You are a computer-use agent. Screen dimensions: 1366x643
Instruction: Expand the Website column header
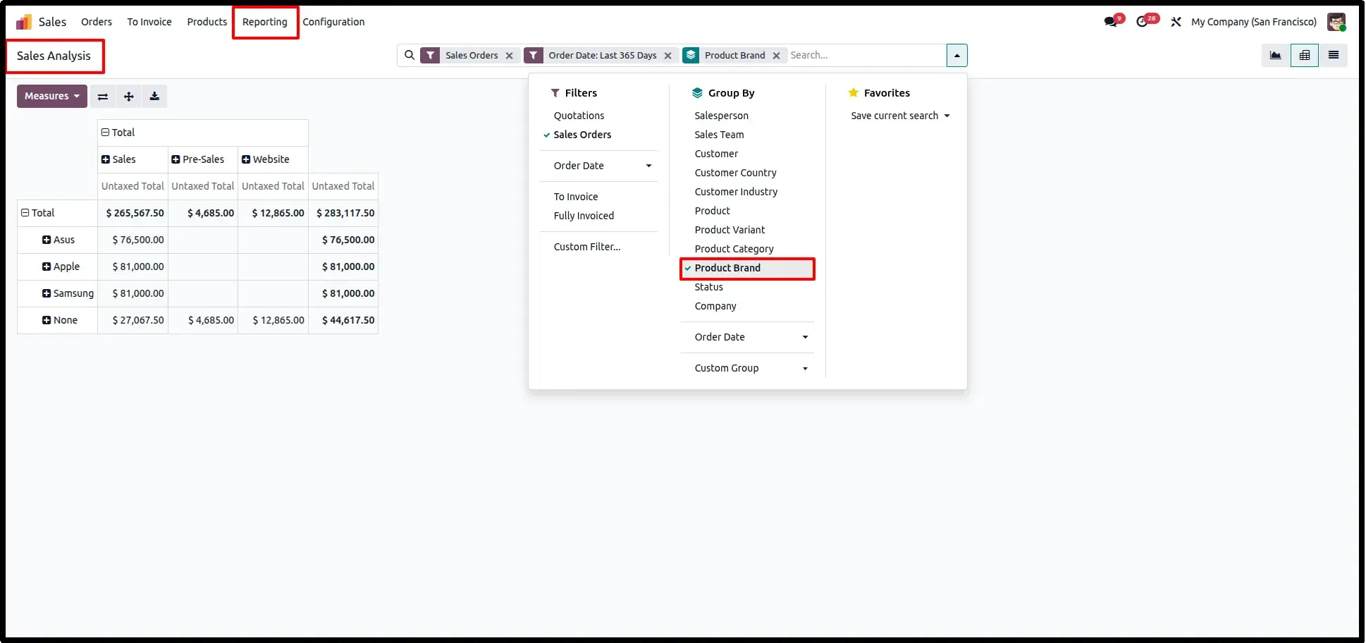click(266, 159)
